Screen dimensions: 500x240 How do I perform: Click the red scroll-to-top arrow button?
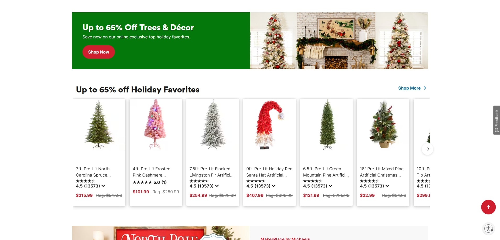pyautogui.click(x=488, y=207)
